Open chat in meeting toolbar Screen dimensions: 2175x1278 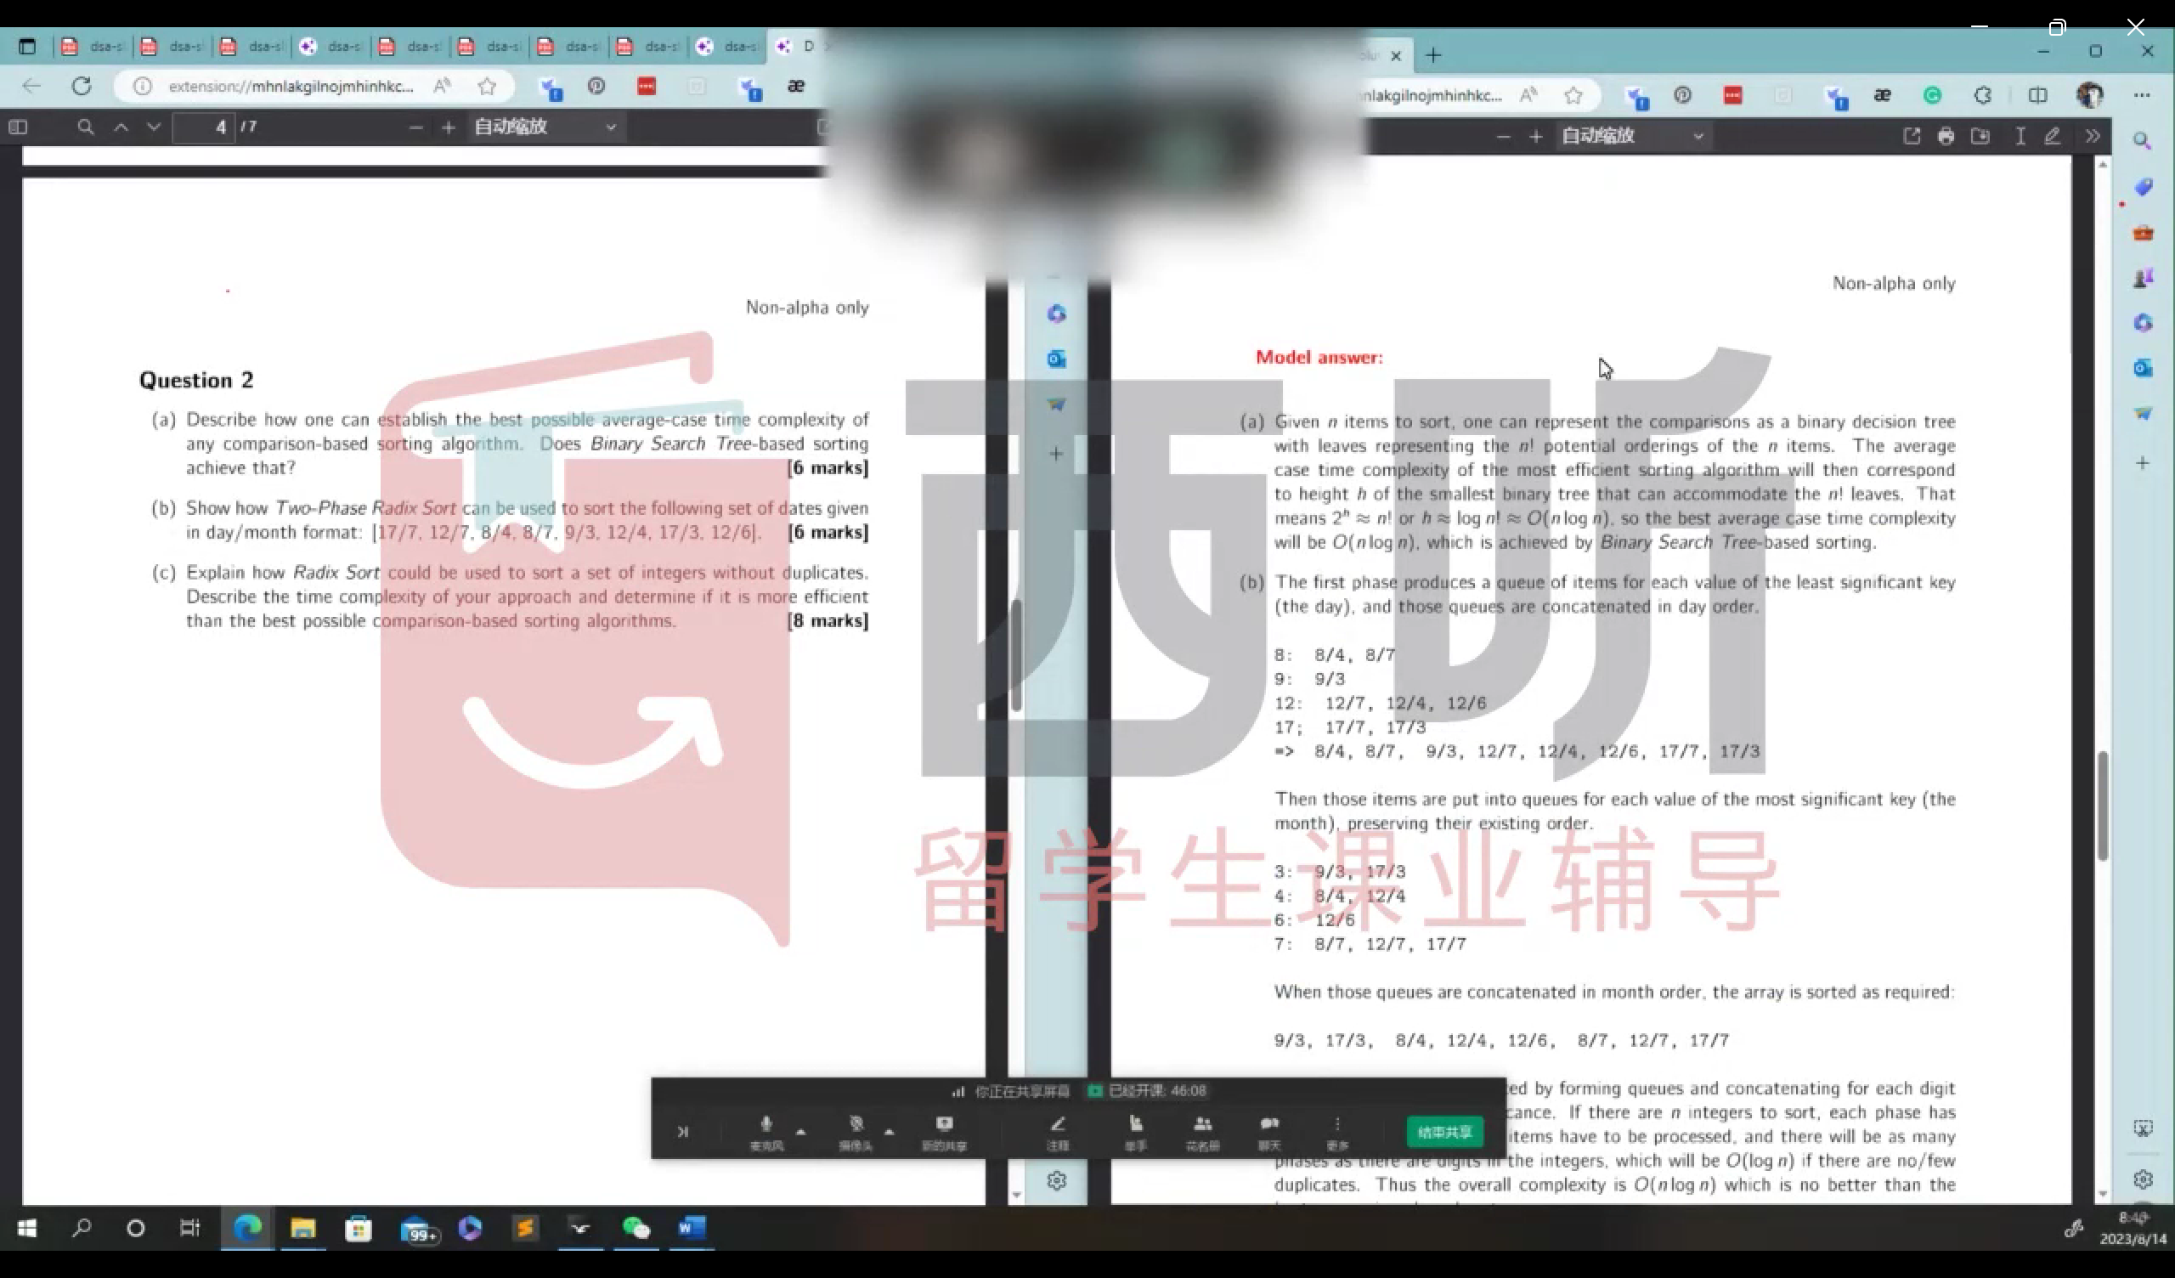point(1268,1132)
